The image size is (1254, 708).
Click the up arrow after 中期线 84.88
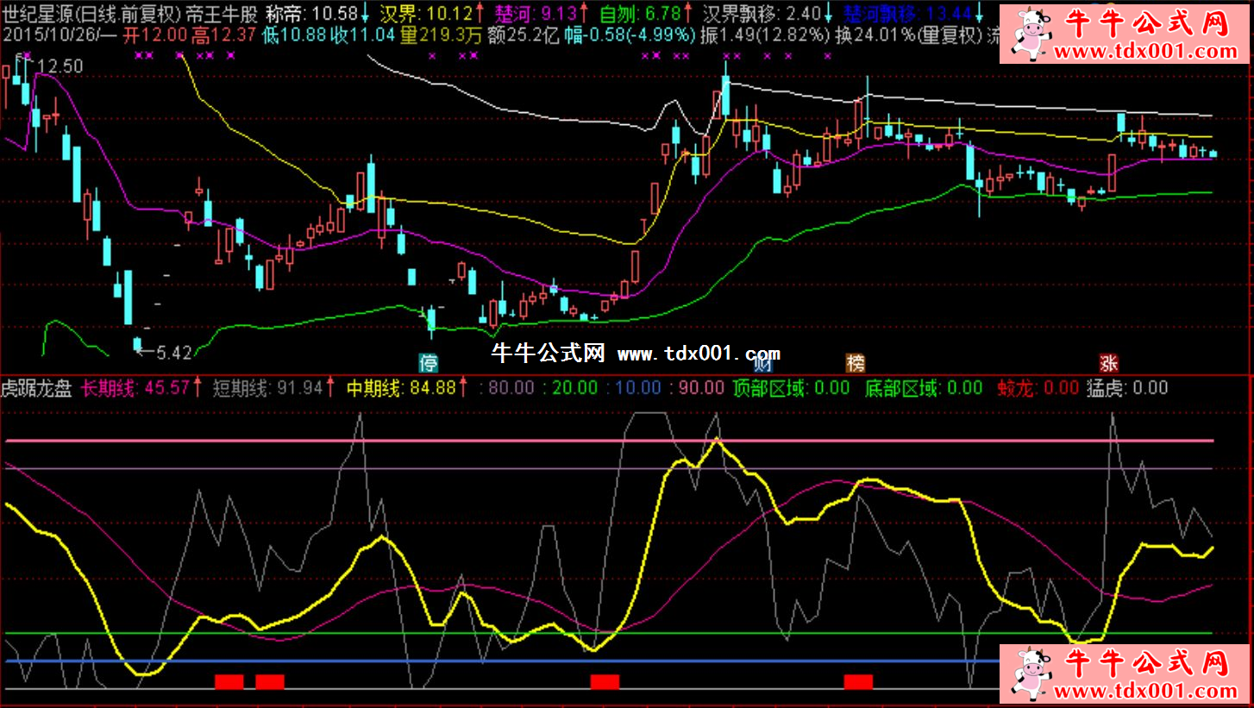tap(463, 388)
